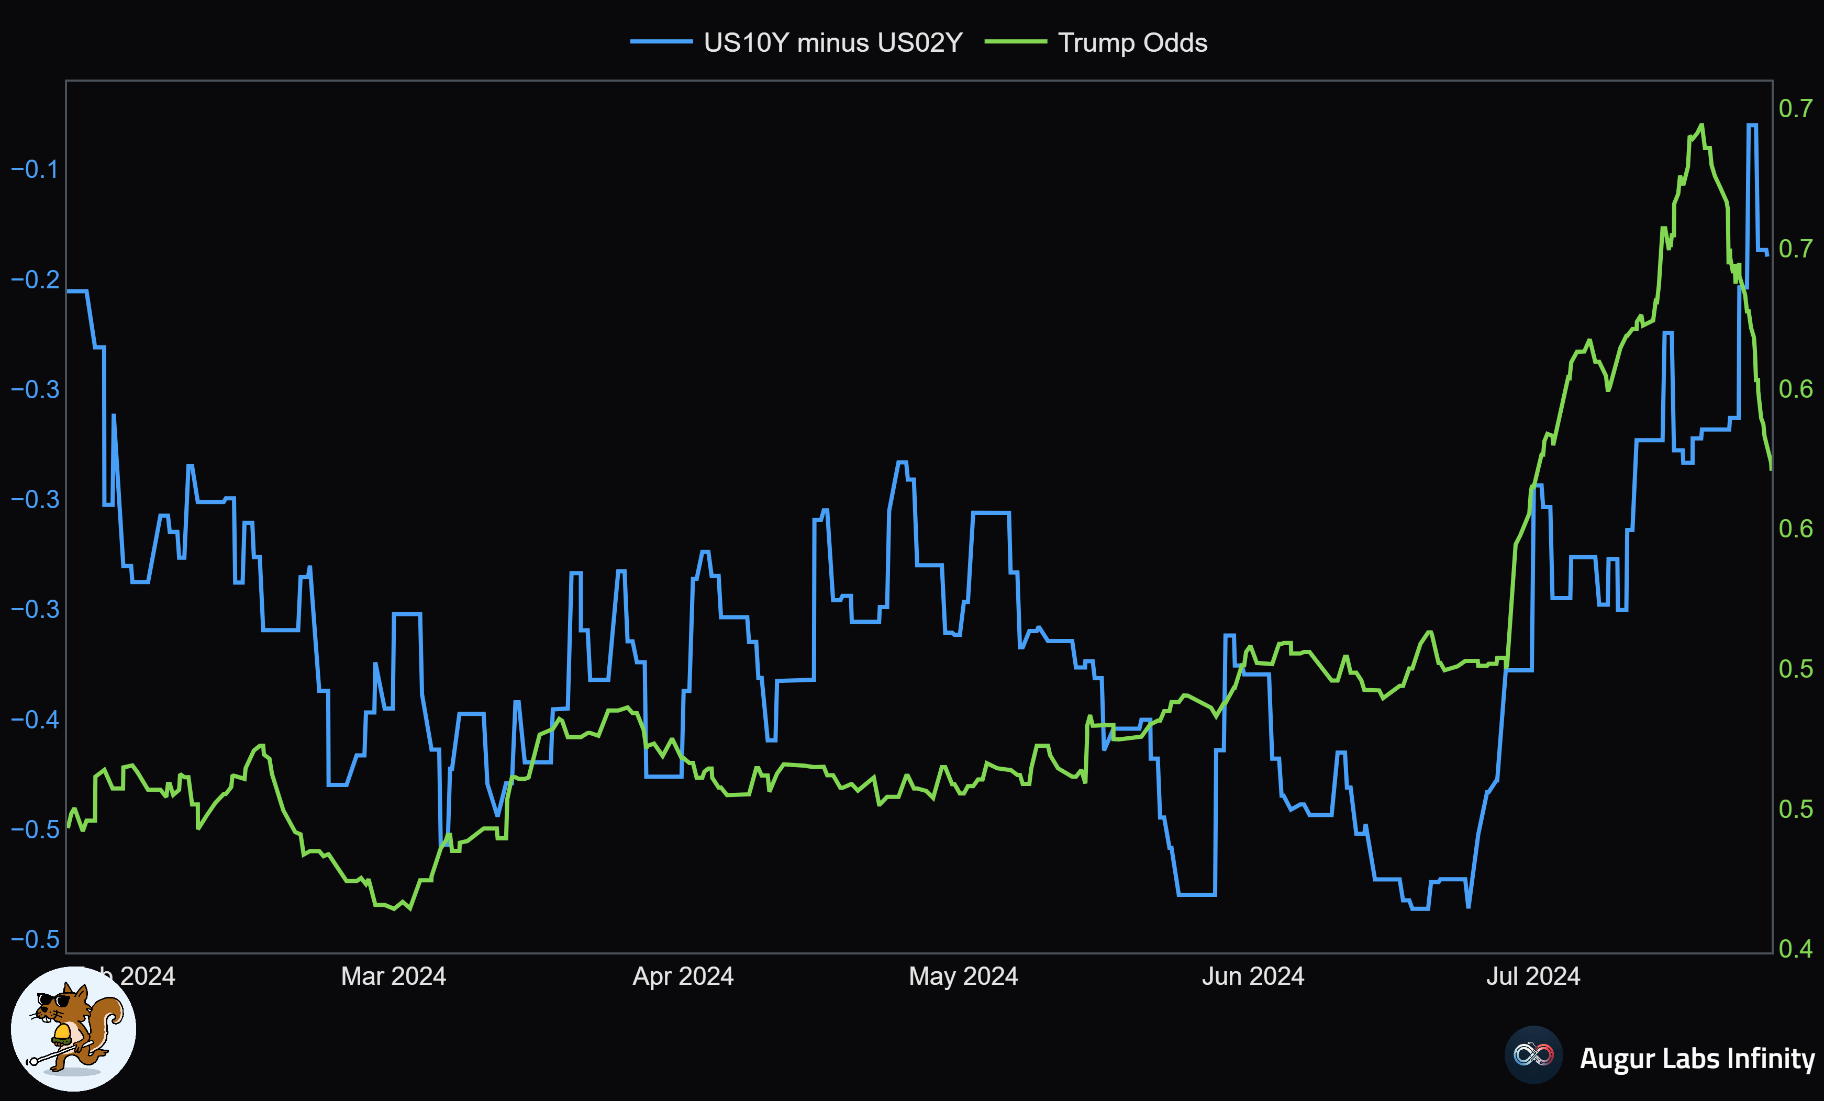This screenshot has height=1101, width=1824.
Task: Click the Augur Labs infinity symbol icon
Action: (x=1533, y=1054)
